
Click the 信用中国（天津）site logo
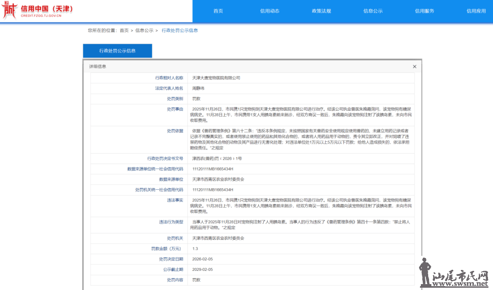point(39,11)
